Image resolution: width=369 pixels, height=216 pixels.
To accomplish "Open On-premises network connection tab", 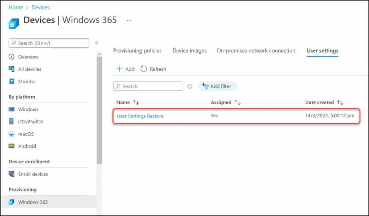I will 256,50.
